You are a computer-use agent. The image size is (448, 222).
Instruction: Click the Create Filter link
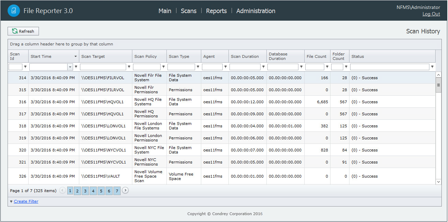click(x=26, y=202)
